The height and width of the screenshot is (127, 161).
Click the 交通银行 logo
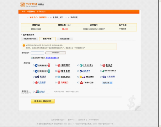[x=85, y=71]
